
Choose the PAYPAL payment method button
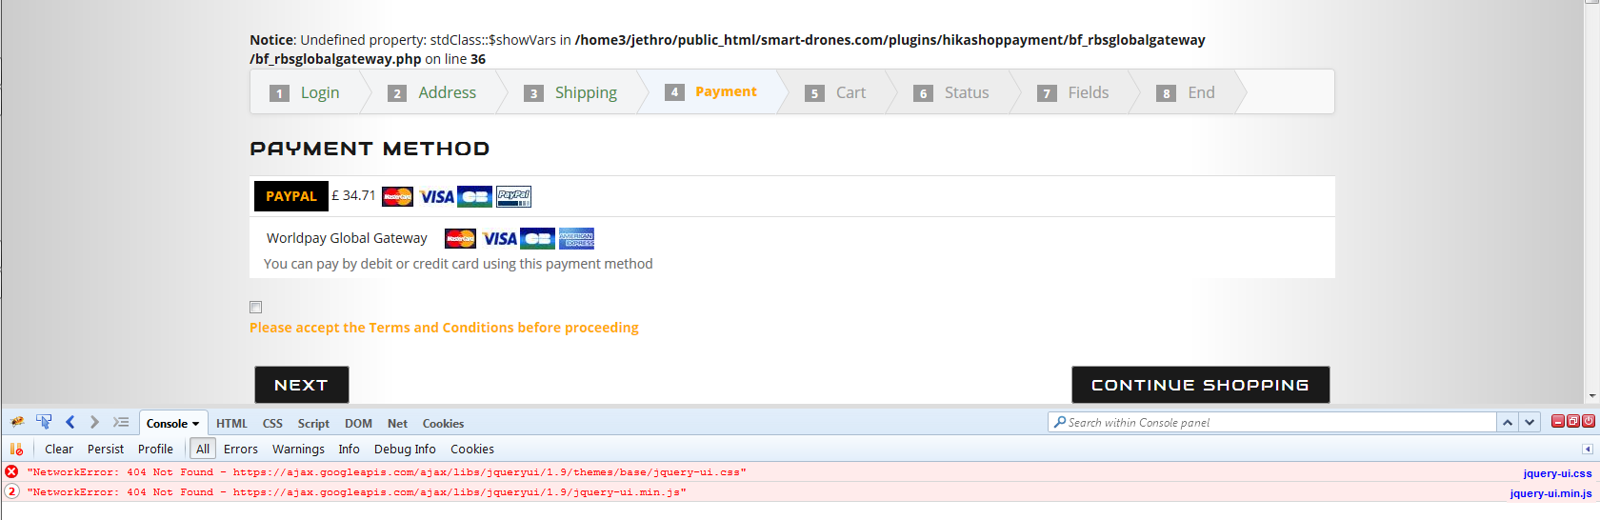(x=290, y=196)
